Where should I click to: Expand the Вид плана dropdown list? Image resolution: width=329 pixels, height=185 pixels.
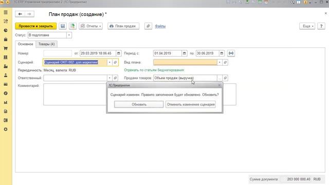click(220, 62)
